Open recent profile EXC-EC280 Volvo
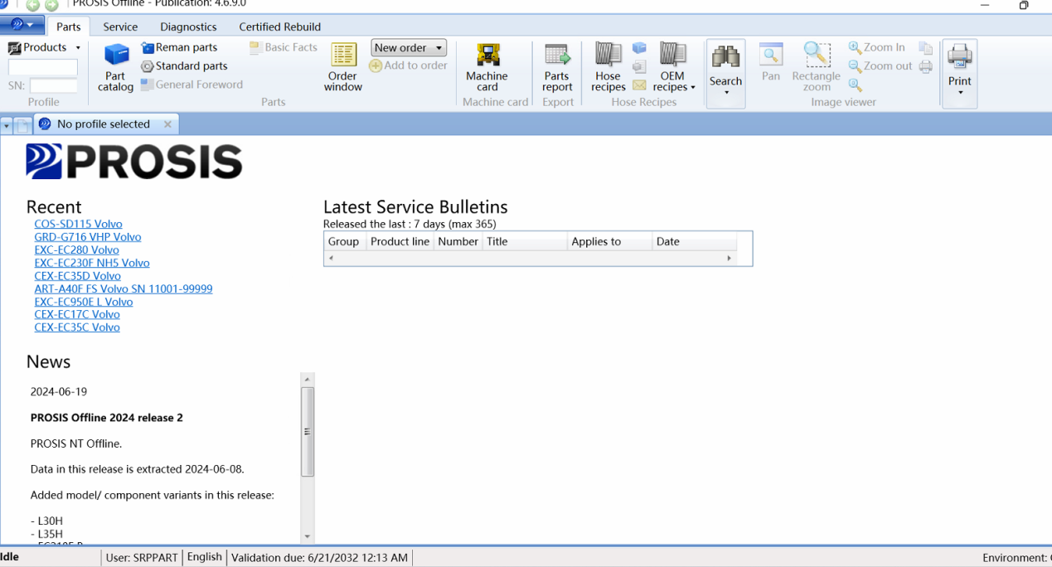This screenshot has height=567, width=1052. click(x=76, y=250)
